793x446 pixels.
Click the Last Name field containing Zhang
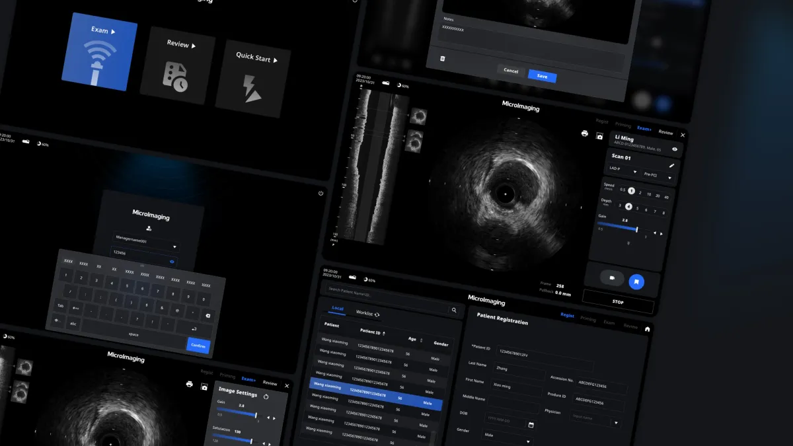point(518,370)
